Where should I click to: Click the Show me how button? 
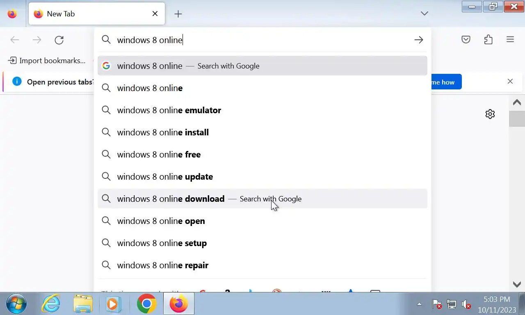click(446, 82)
